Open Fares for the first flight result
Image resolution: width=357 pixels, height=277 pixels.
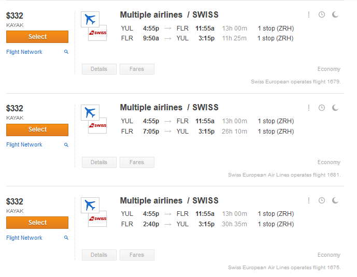coord(137,69)
